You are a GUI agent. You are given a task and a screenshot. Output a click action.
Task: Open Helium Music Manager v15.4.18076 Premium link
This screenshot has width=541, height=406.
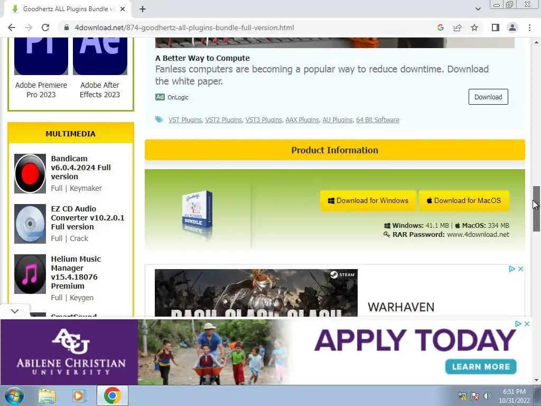coord(76,272)
